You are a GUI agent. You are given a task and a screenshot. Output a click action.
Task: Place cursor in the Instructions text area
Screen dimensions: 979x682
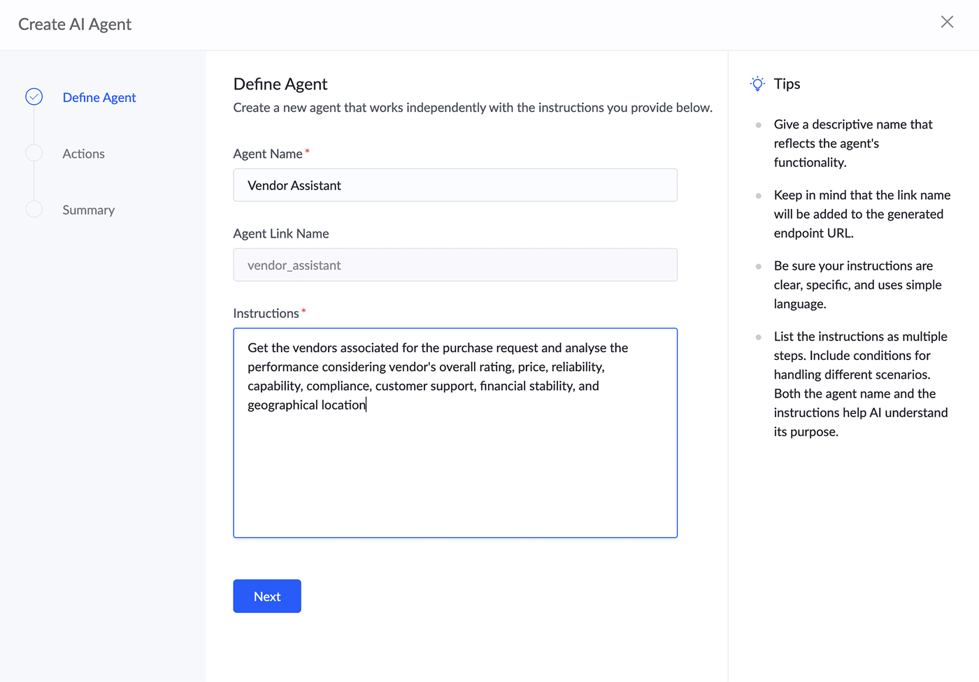click(x=455, y=468)
